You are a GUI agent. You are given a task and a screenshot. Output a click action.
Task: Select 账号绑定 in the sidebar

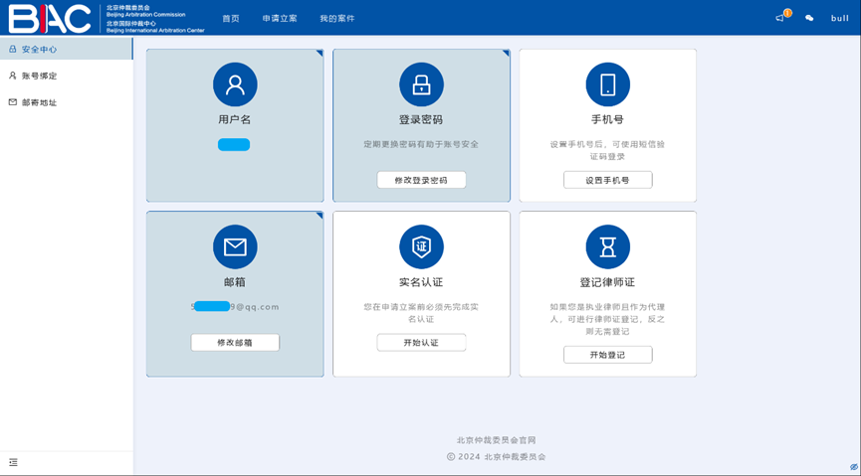(x=39, y=76)
